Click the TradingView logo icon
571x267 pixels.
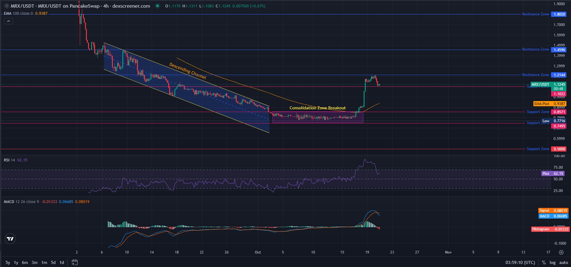(x=10, y=239)
